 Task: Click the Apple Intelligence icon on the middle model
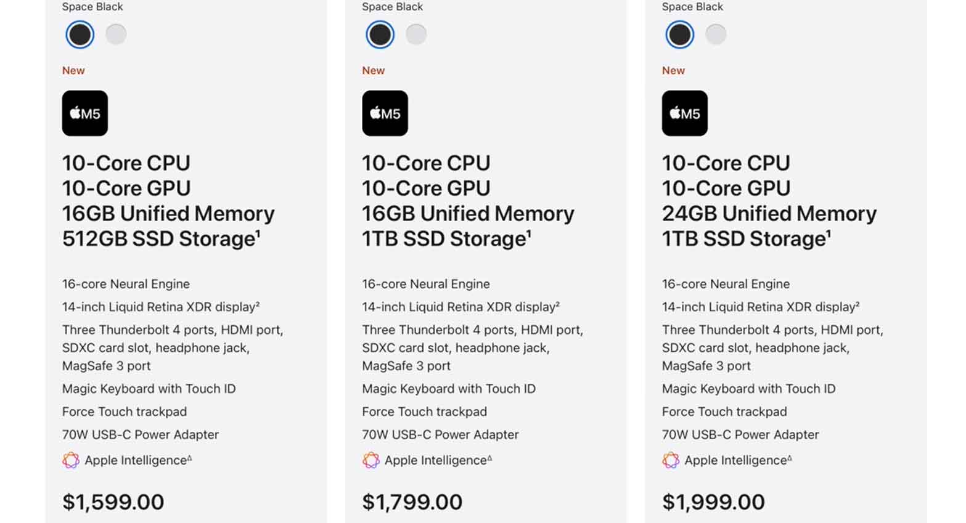tap(370, 460)
